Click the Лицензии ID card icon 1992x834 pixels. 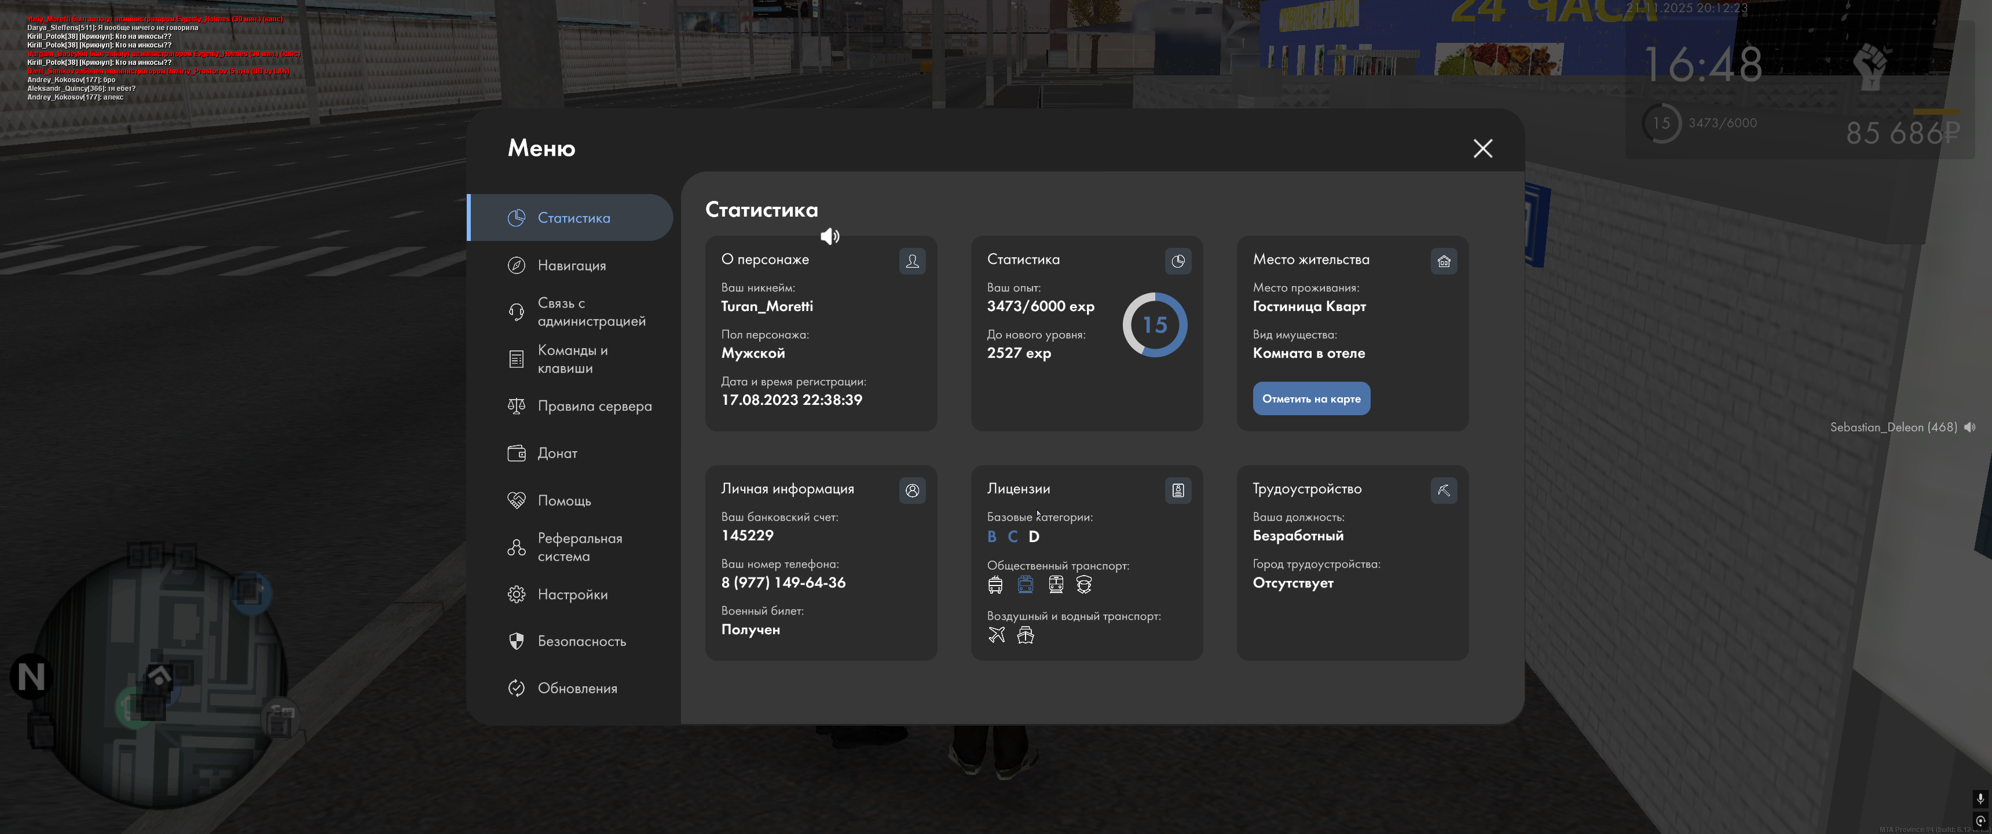pyautogui.click(x=1178, y=491)
